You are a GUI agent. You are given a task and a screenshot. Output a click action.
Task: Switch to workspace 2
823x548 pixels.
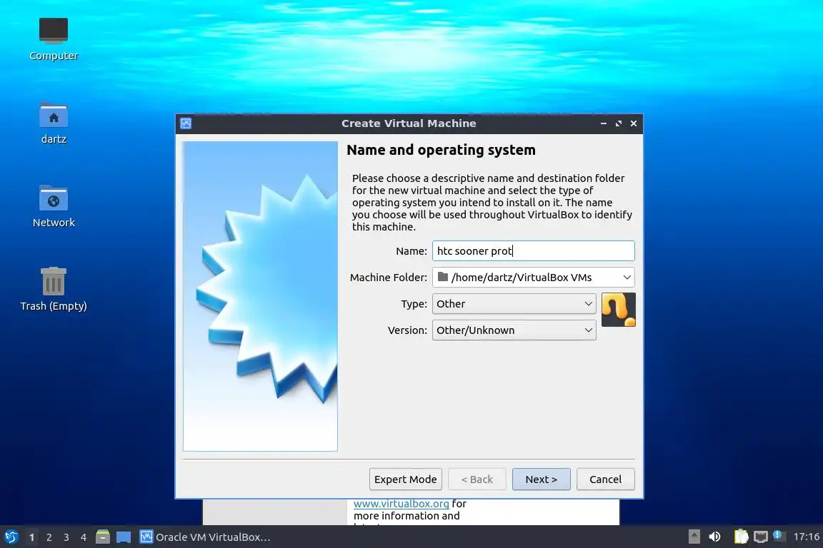pos(49,537)
